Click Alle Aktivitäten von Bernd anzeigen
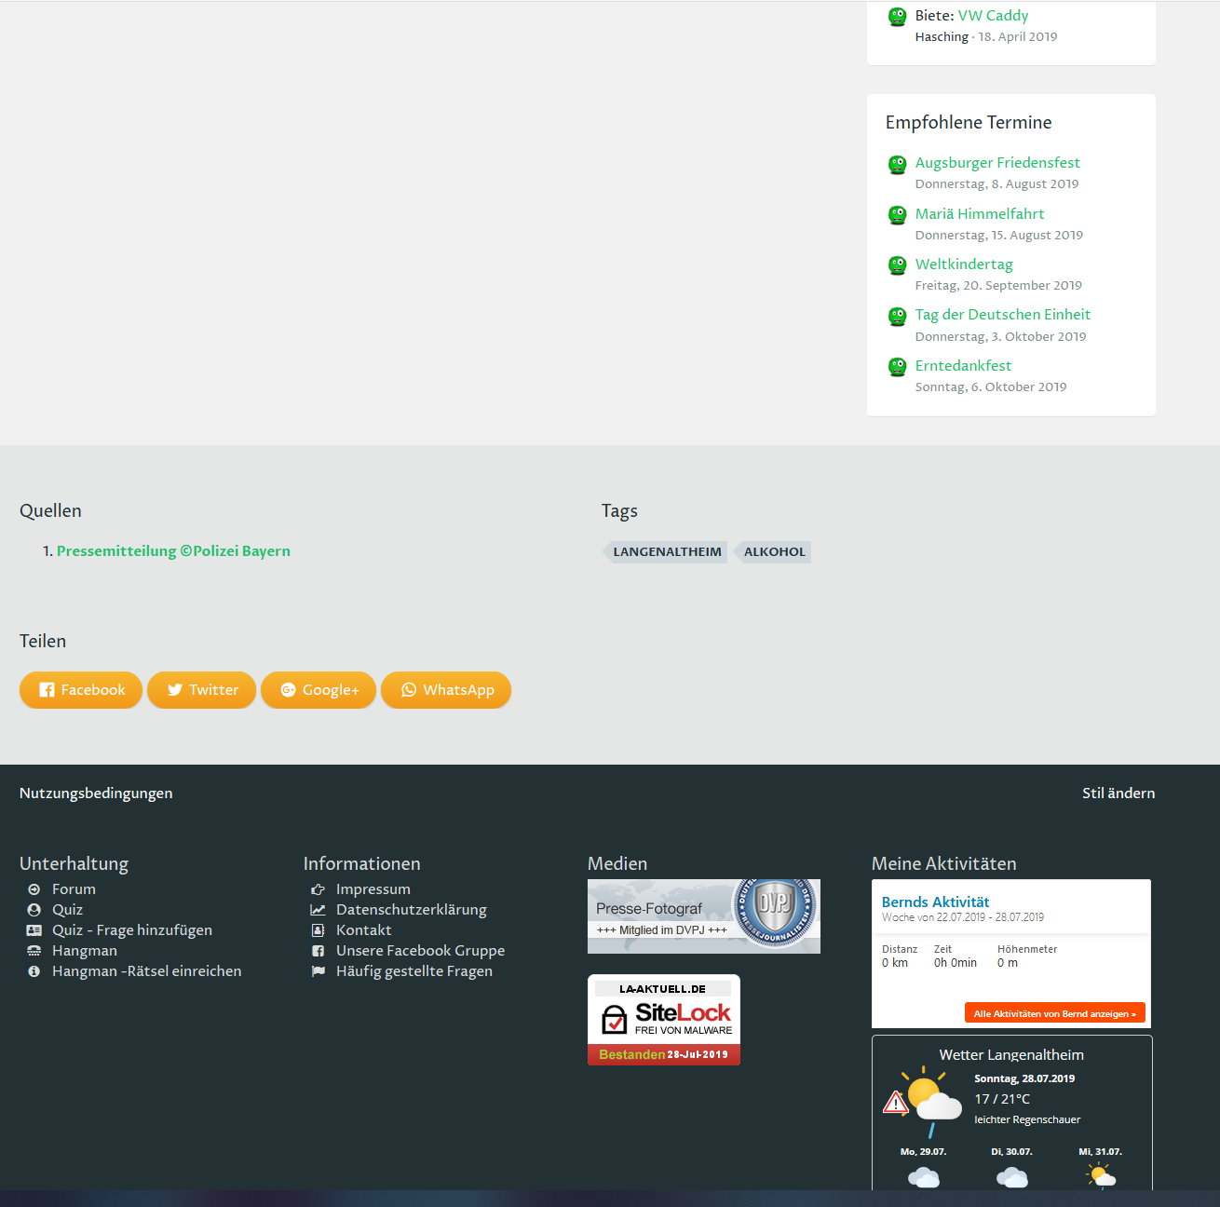 click(1054, 1014)
